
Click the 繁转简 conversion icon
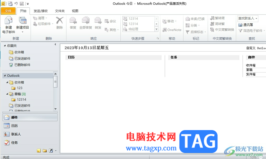pyautogui.click(x=212, y=18)
